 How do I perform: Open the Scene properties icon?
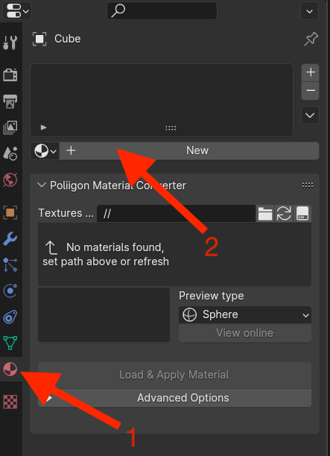10,153
